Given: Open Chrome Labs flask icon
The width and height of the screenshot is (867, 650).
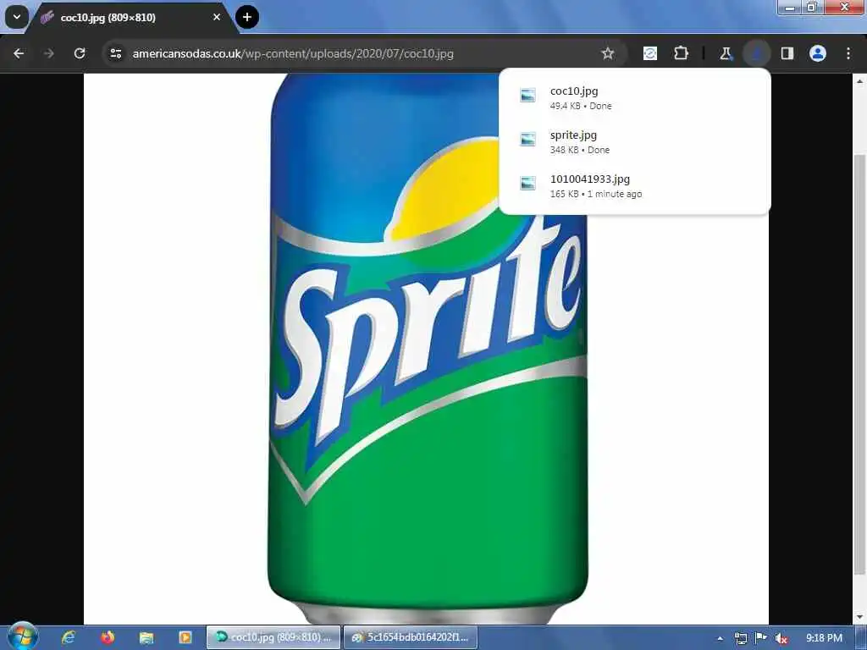Looking at the screenshot, I should click(x=726, y=53).
